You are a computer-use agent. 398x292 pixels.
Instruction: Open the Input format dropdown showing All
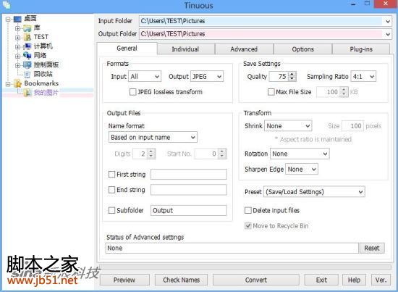(145, 77)
